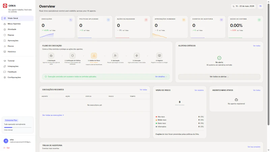The image size is (270, 152).
Task: Click the Execuções sparkline chart
Action: (x=47, y=35)
